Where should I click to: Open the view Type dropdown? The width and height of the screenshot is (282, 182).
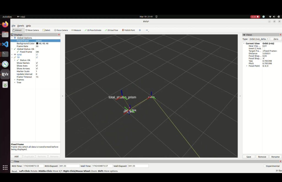(259, 39)
